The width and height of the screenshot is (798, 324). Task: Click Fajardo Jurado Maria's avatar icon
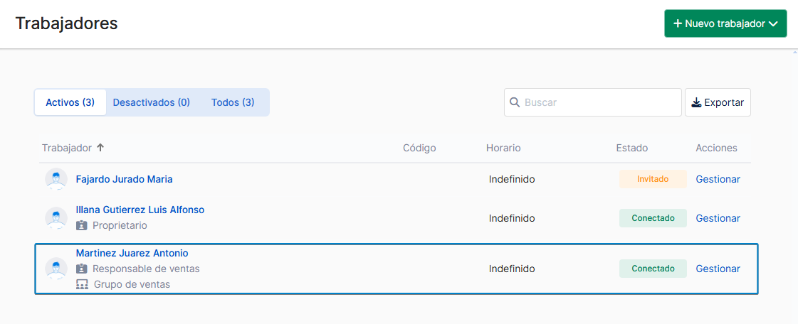[x=56, y=179]
